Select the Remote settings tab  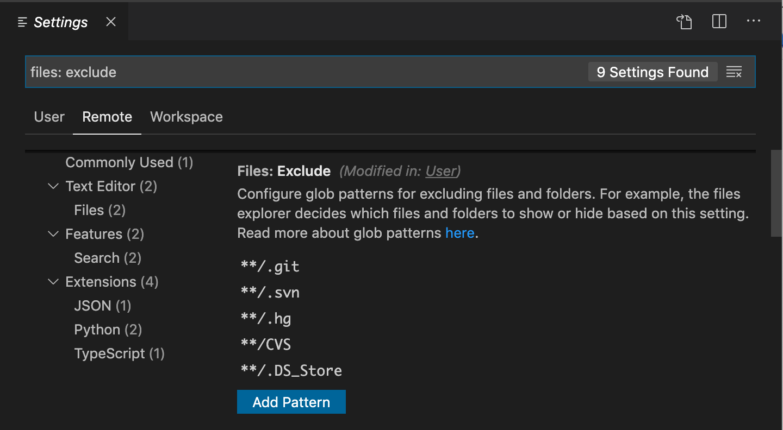click(x=107, y=117)
